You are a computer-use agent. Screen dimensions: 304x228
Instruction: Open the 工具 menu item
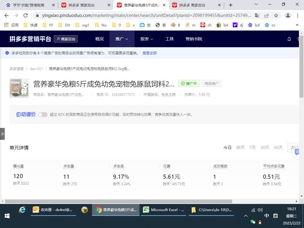(170, 39)
